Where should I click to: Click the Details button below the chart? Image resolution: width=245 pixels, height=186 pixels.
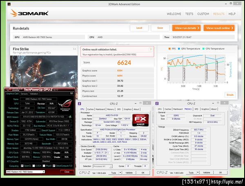[230, 95]
